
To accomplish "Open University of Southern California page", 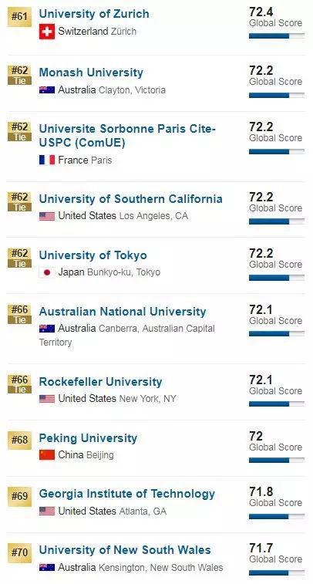I will pos(130,199).
